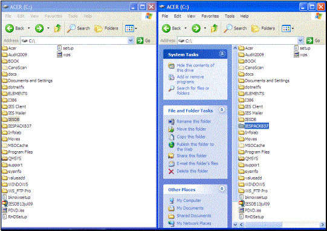Open Address bar dropdown in right window
The image size is (327, 231).
300,41
